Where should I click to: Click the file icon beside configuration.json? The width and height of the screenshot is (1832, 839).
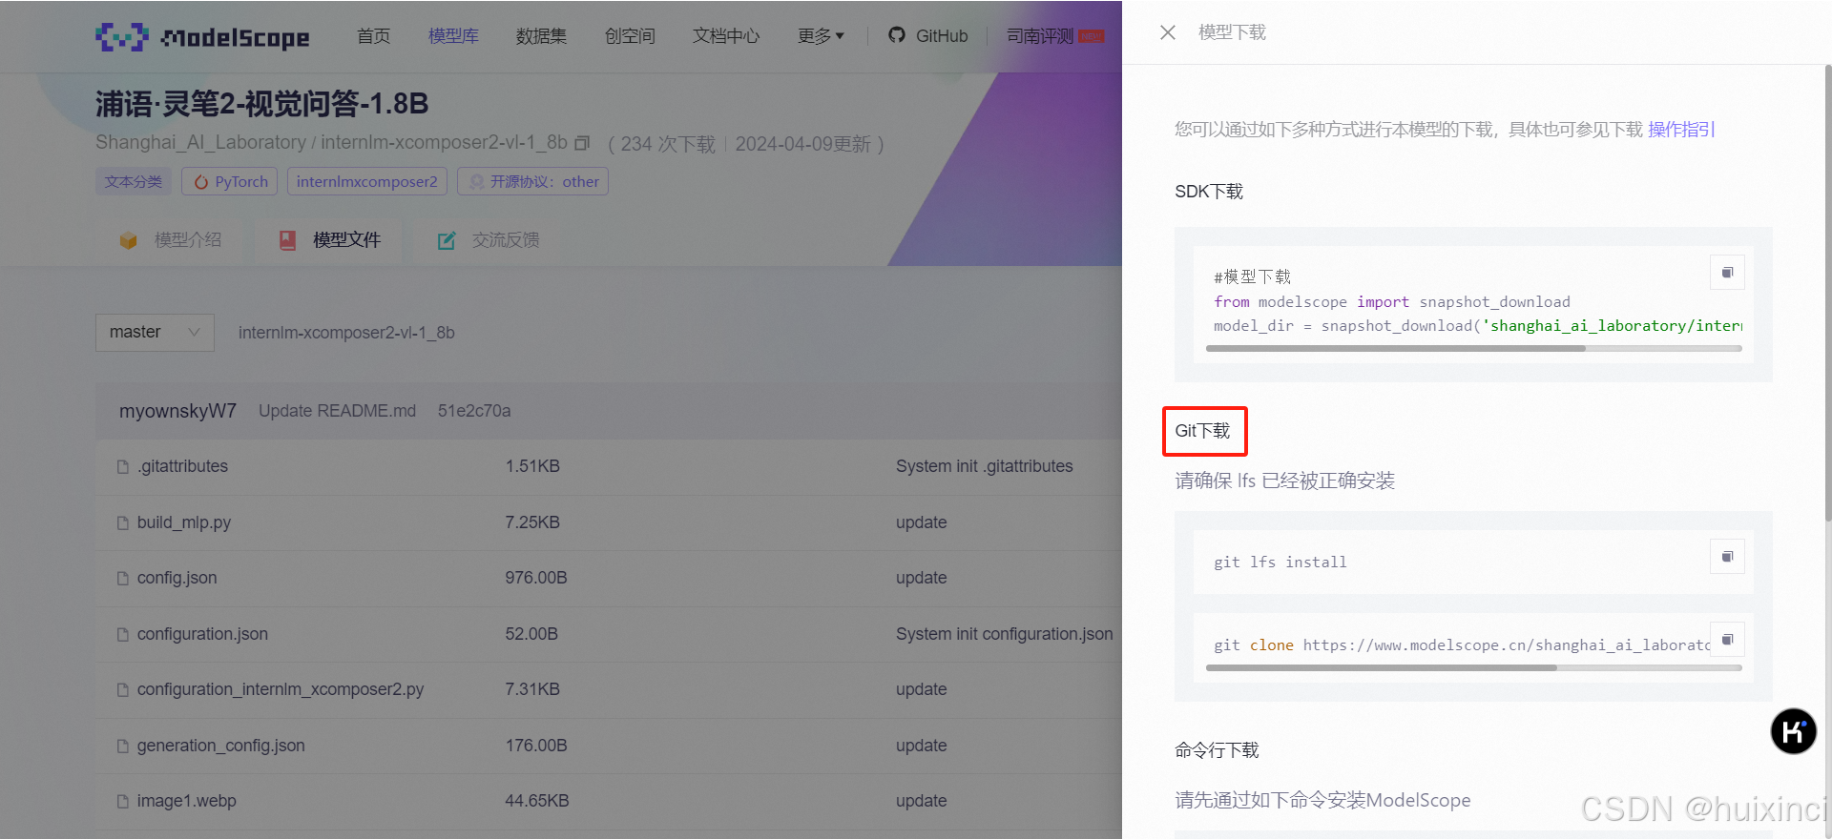click(122, 635)
